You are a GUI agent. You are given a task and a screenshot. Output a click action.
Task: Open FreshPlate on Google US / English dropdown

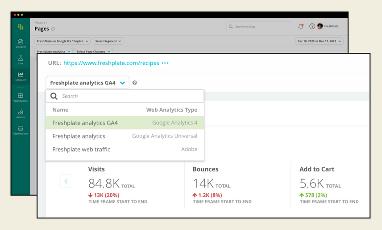pyautogui.click(x=62, y=41)
